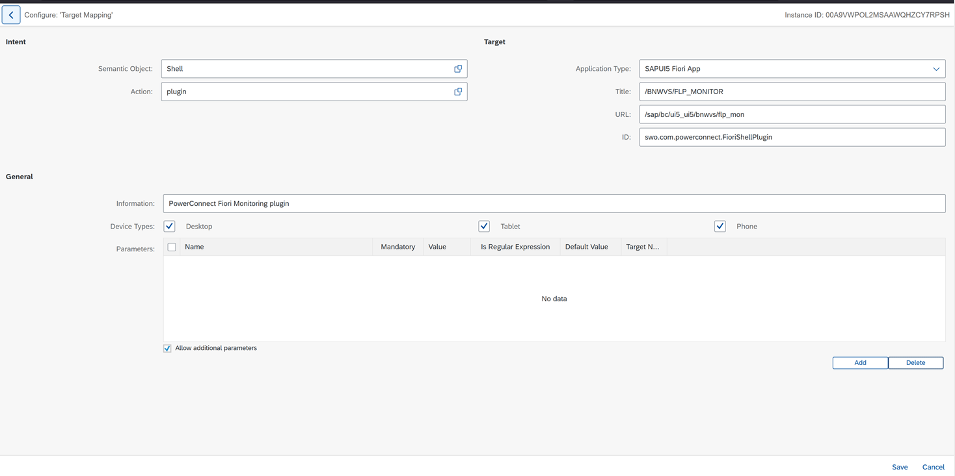
Task: Select all parameters via header checkbox
Action: (x=172, y=247)
